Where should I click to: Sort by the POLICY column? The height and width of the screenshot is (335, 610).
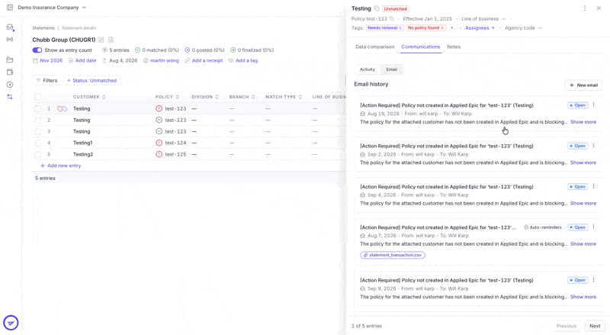click(167, 97)
